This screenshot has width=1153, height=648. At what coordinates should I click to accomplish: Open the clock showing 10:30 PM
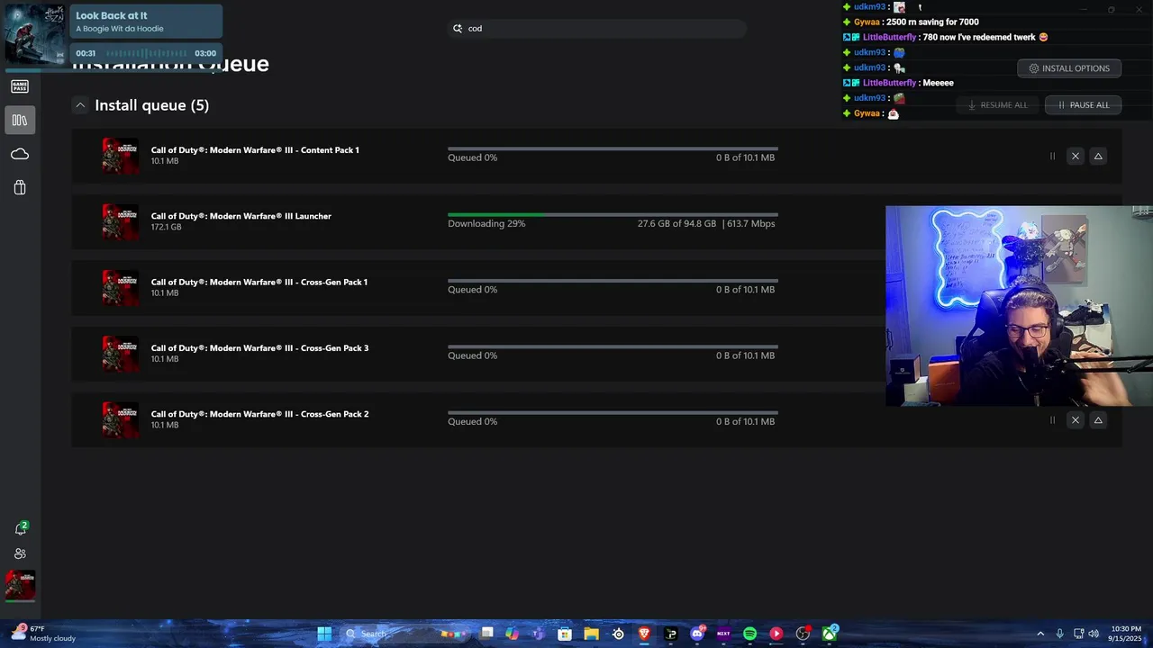(x=1126, y=634)
